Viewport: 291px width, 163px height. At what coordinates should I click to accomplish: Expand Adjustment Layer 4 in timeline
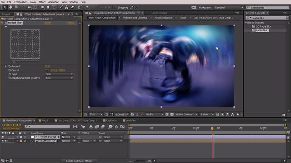click(x=17, y=137)
